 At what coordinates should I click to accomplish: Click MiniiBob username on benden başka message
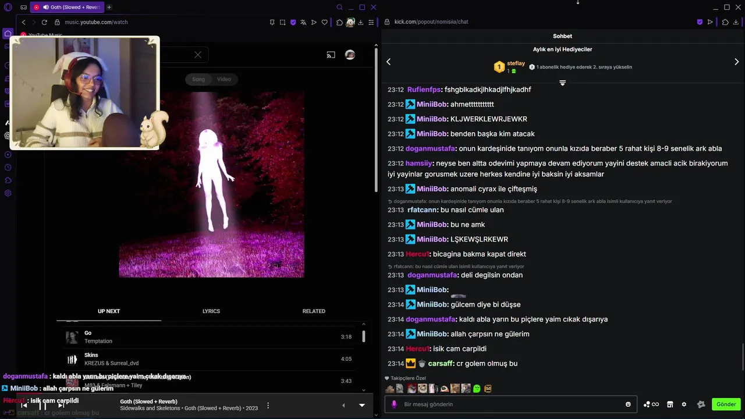pos(432,134)
